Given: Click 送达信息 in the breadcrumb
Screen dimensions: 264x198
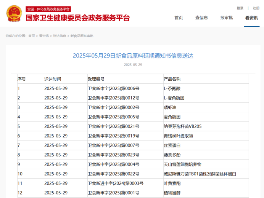Looking at the screenshot, I should pyautogui.click(x=60, y=36).
